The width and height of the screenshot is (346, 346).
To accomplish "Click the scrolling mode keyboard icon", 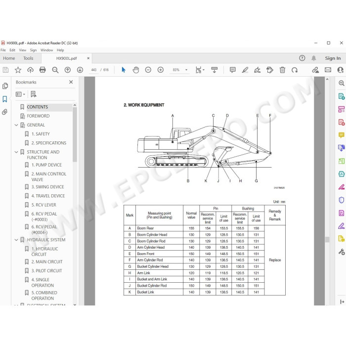I will tap(214, 70).
